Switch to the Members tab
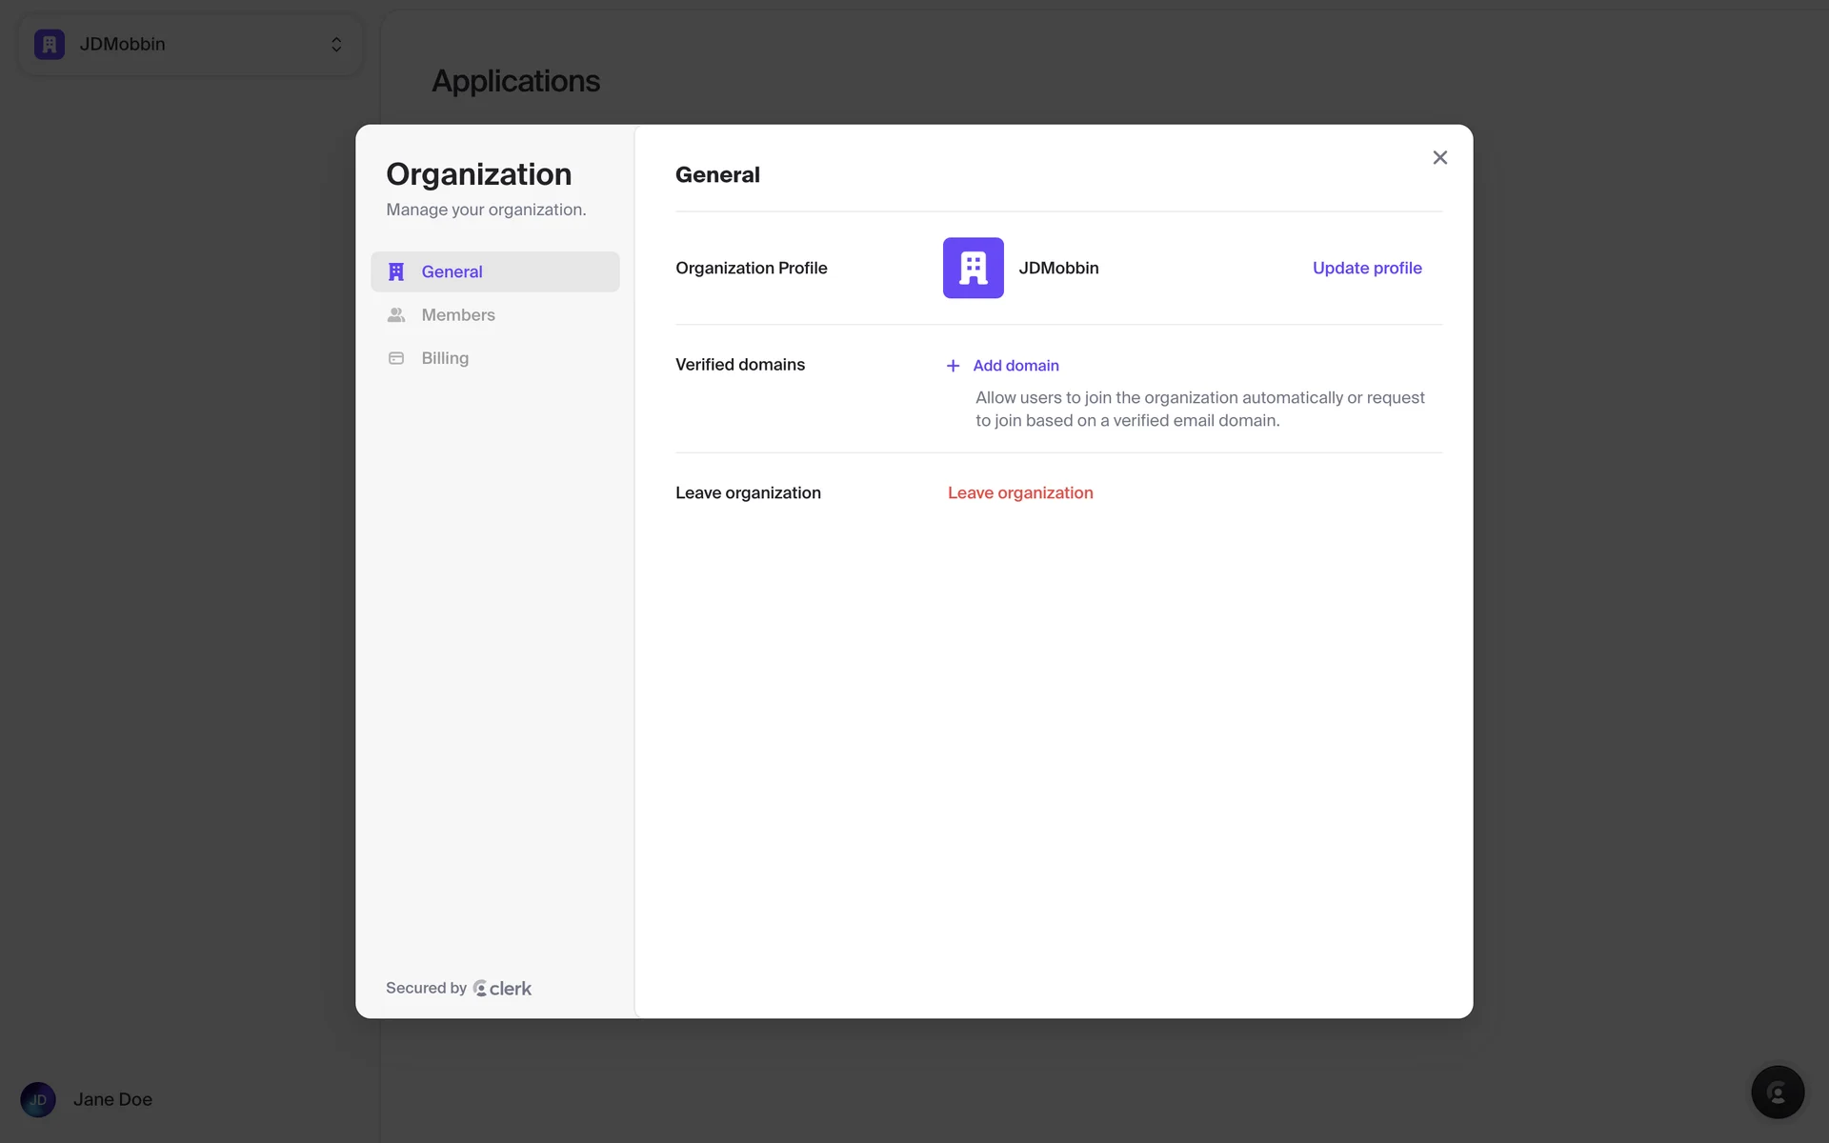This screenshot has width=1829, height=1143. pos(458,315)
